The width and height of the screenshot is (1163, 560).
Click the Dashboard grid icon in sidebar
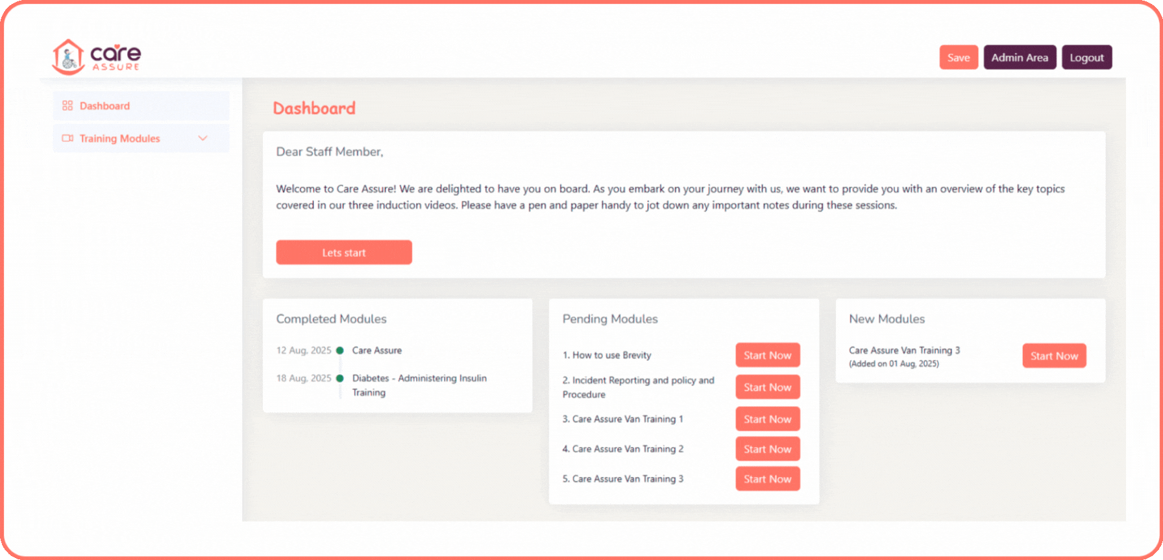coord(67,106)
